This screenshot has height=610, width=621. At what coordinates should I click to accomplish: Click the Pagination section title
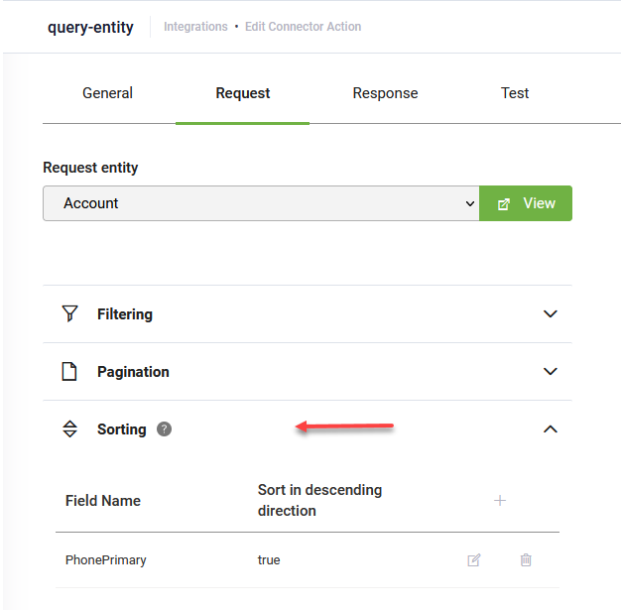133,372
